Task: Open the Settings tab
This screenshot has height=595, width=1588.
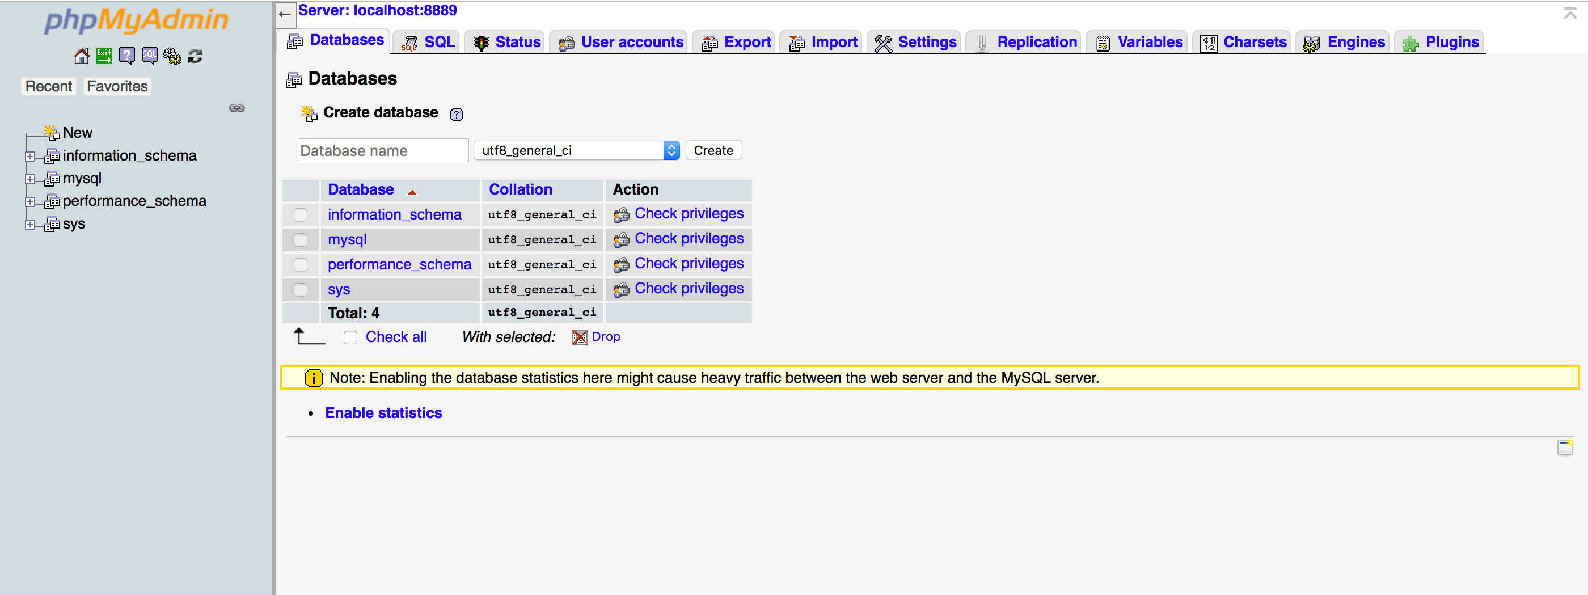Action: point(915,42)
